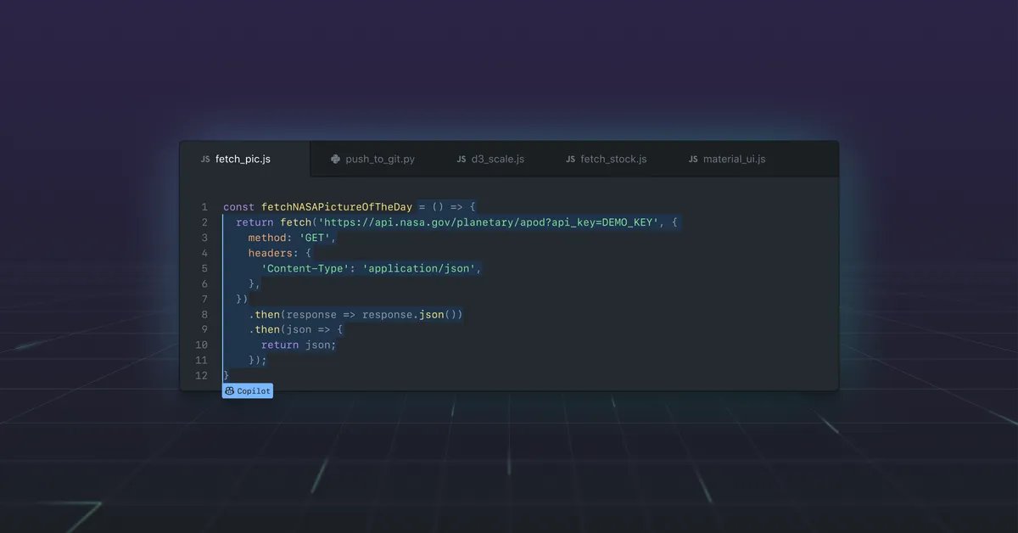Click the Python icon on push_to_git.py tab

(334, 159)
